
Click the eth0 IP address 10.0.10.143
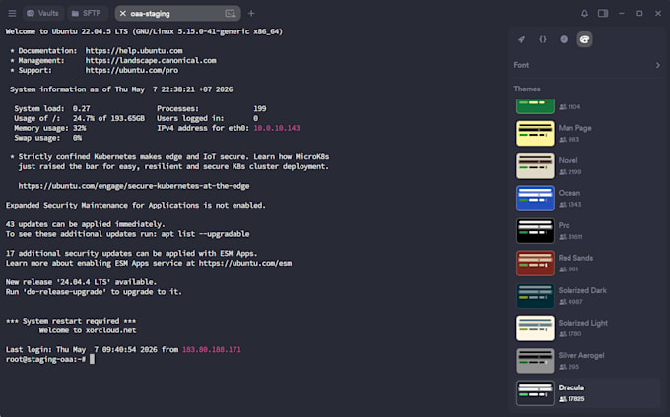point(277,128)
